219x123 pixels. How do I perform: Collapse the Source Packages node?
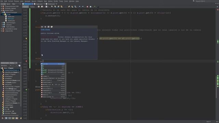tap(2, 12)
